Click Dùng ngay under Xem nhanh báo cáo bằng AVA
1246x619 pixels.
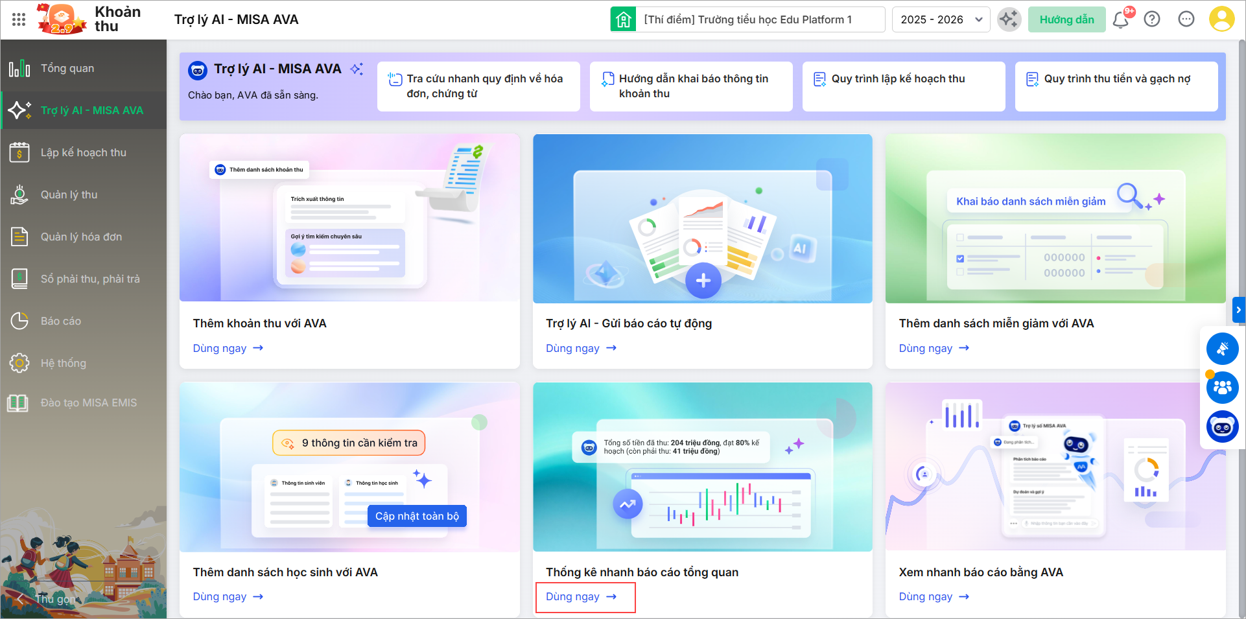(934, 596)
